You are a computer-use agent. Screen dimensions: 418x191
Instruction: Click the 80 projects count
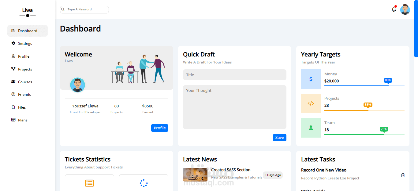coord(117,106)
